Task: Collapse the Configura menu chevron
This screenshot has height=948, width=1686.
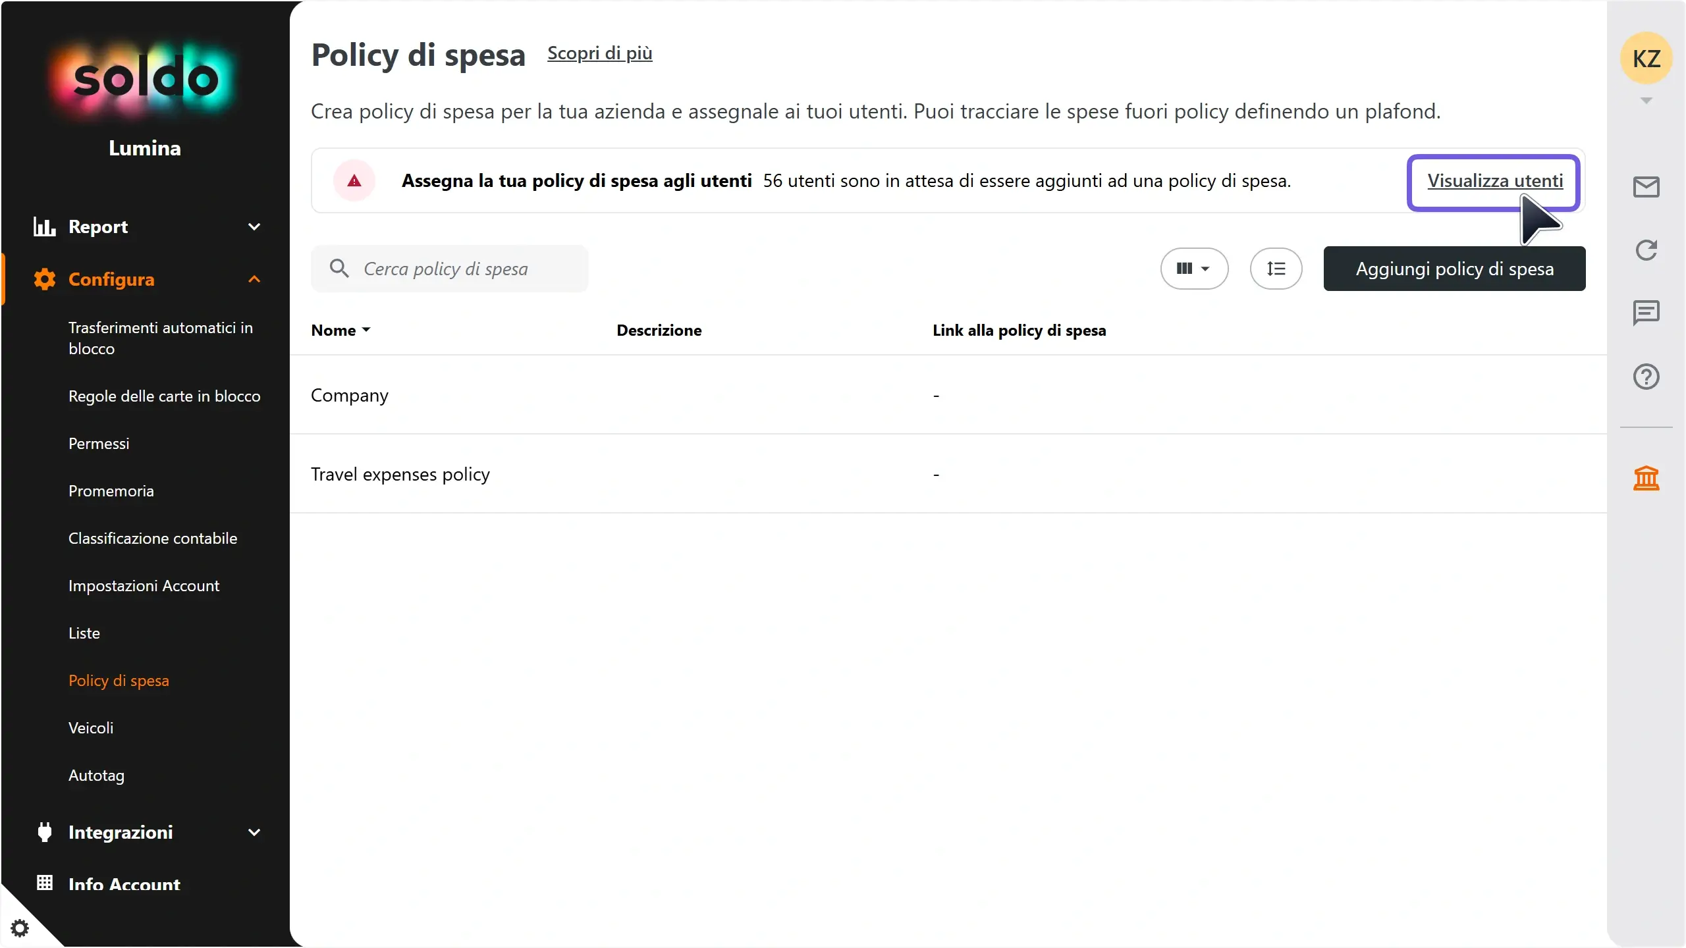Action: [x=254, y=279]
